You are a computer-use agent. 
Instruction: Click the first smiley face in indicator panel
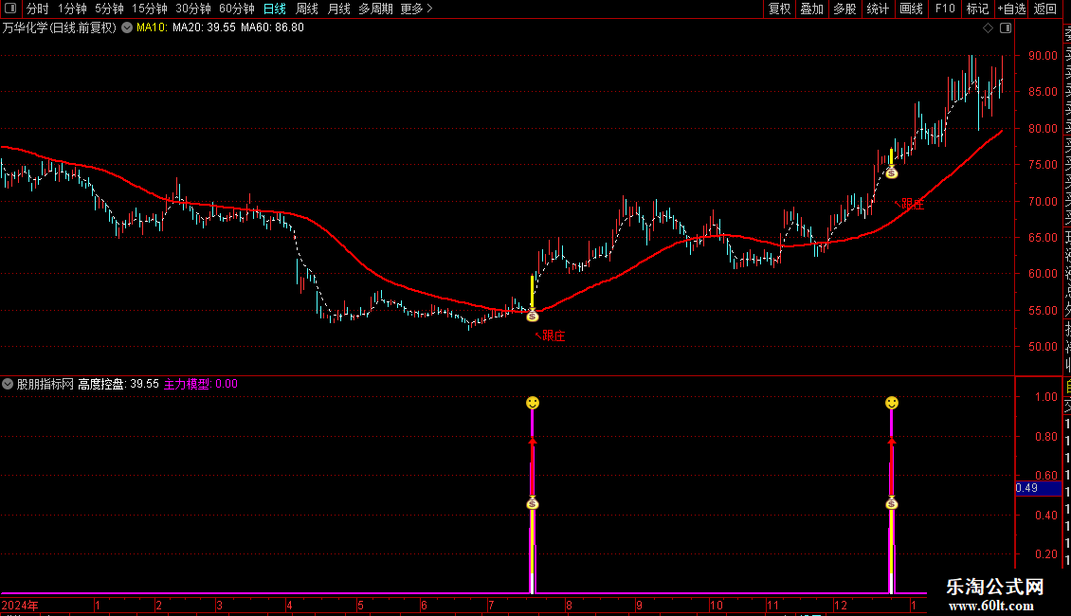[533, 403]
